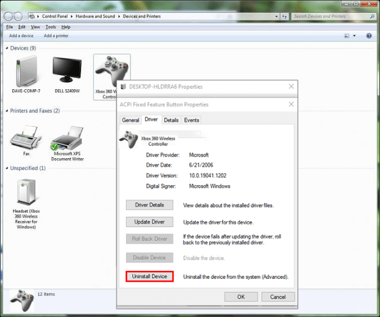
Task: Close the ACPI Fixed Feature Button Properties dialog
Action: tap(291, 104)
